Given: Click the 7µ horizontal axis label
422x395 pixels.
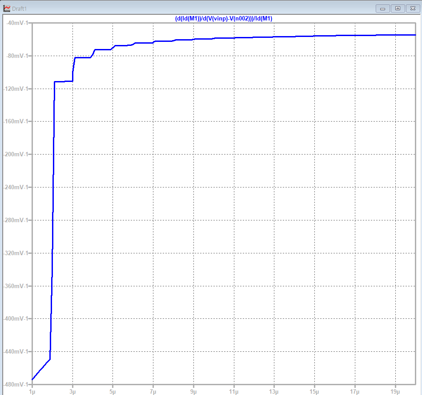Looking at the screenshot, I should click(153, 392).
